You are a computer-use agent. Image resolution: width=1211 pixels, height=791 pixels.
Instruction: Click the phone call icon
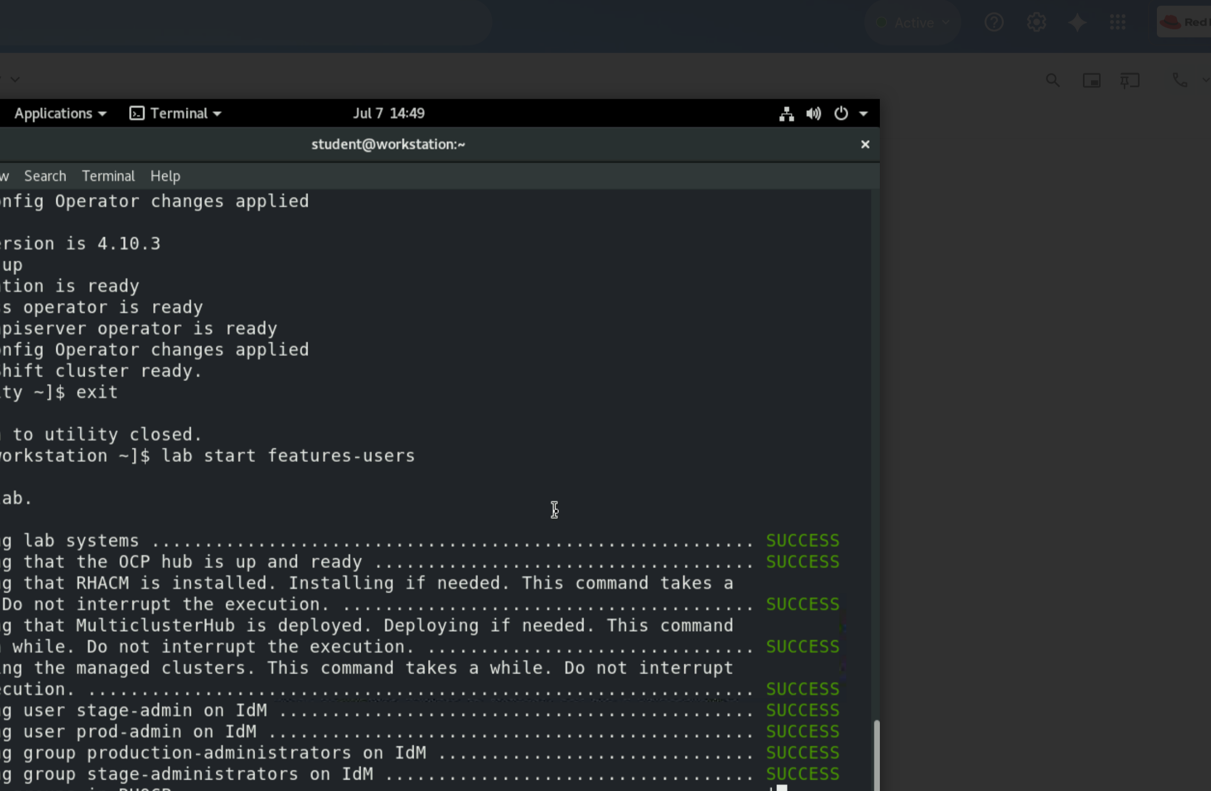pos(1179,80)
